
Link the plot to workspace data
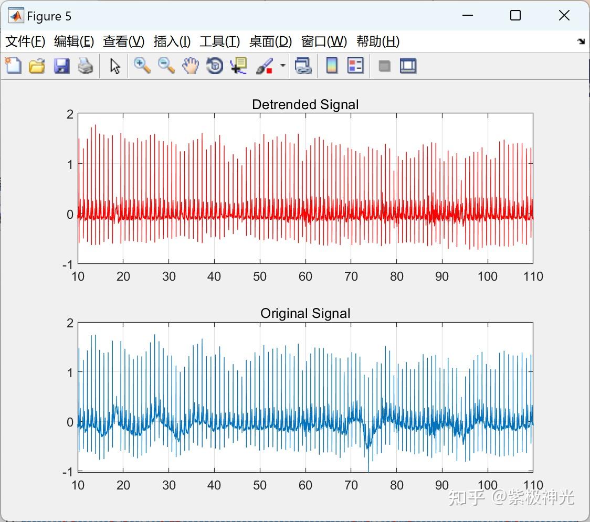click(x=303, y=66)
